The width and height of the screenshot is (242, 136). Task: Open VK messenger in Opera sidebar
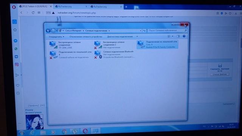(16, 57)
